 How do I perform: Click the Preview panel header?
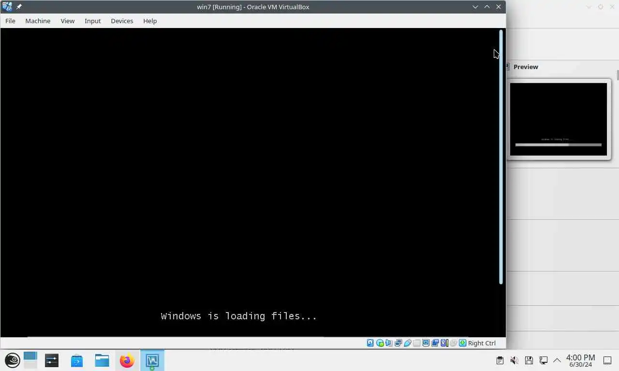[526, 67]
